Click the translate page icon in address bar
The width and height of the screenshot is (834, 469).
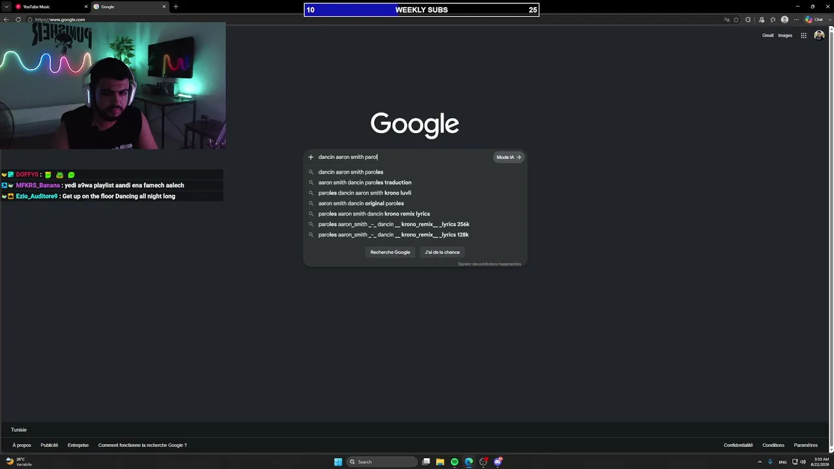[x=726, y=20]
